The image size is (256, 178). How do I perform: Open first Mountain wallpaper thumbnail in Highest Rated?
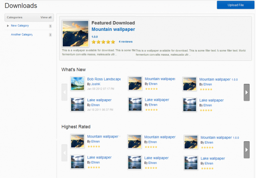77,141
